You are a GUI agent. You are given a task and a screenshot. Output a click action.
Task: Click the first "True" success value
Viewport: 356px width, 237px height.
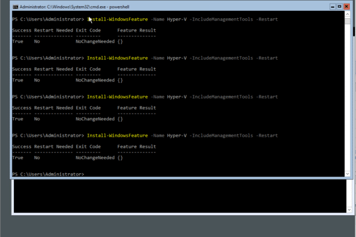tap(18, 41)
